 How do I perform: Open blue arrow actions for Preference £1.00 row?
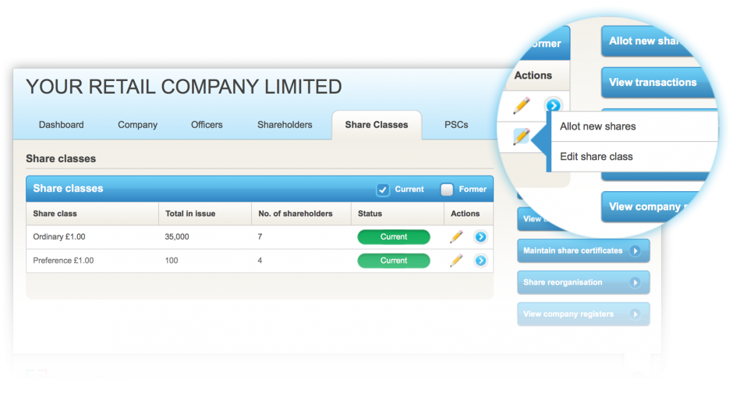(x=480, y=261)
